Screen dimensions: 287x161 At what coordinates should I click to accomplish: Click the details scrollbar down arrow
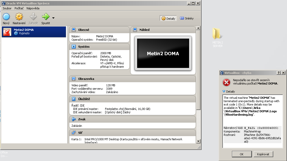pyautogui.click(x=198, y=141)
